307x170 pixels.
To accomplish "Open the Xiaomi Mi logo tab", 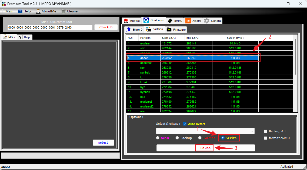I will point(188,21).
